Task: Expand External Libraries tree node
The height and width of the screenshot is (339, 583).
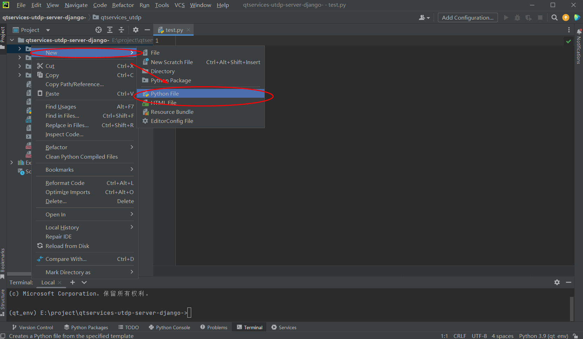Action: [x=12, y=162]
